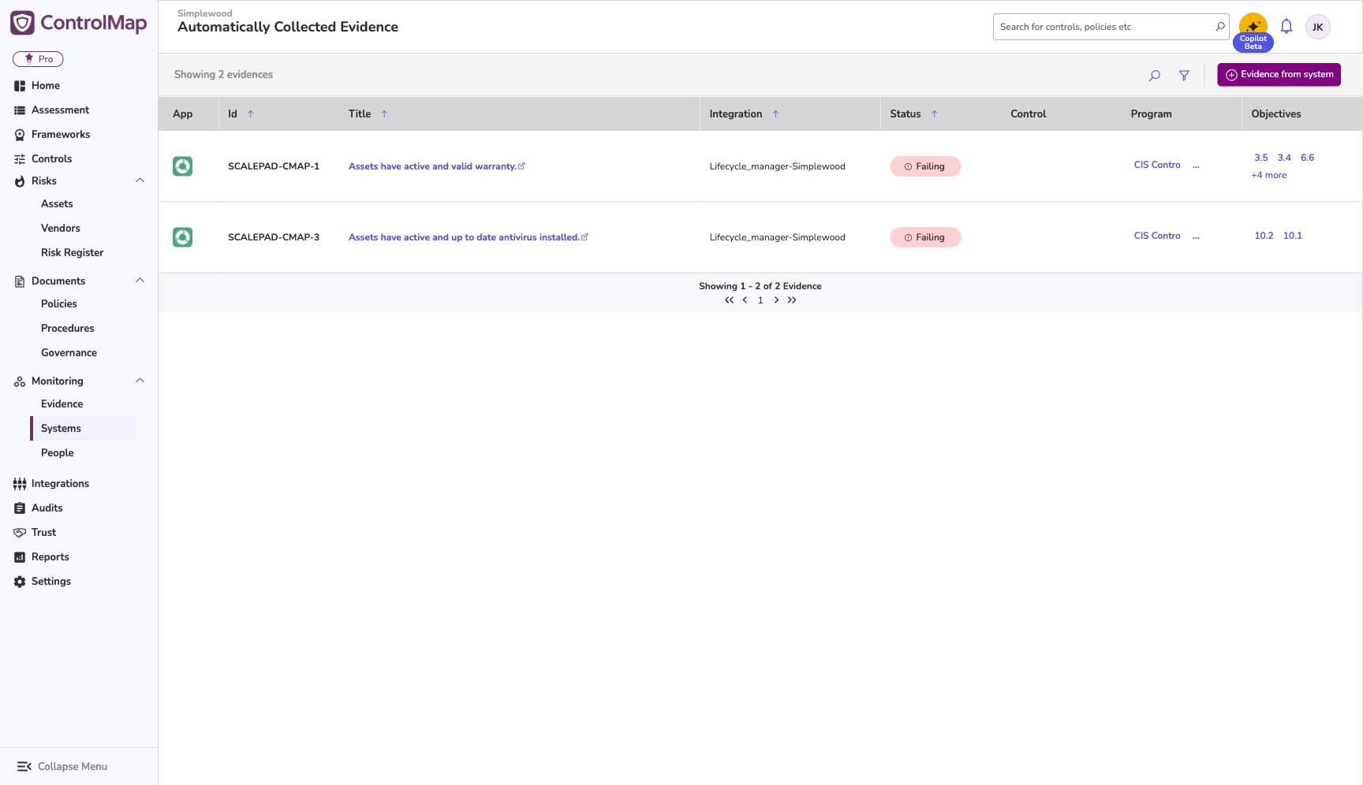Click the ScalePad app icon for SCALEPAD-CMAP-1
This screenshot has width=1363, height=785.
[183, 166]
